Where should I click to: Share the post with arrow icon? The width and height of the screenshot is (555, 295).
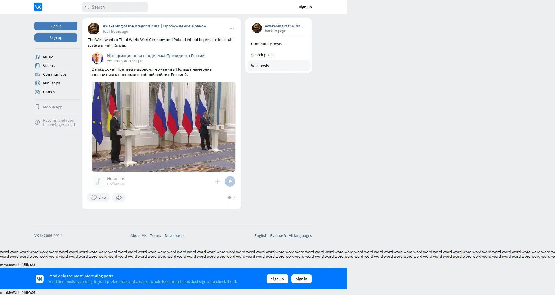click(x=119, y=198)
